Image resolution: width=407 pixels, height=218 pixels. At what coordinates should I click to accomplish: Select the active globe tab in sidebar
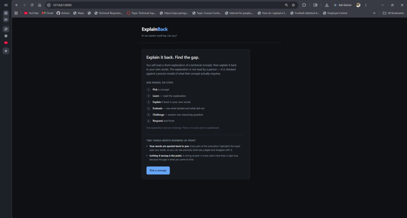(6, 29)
